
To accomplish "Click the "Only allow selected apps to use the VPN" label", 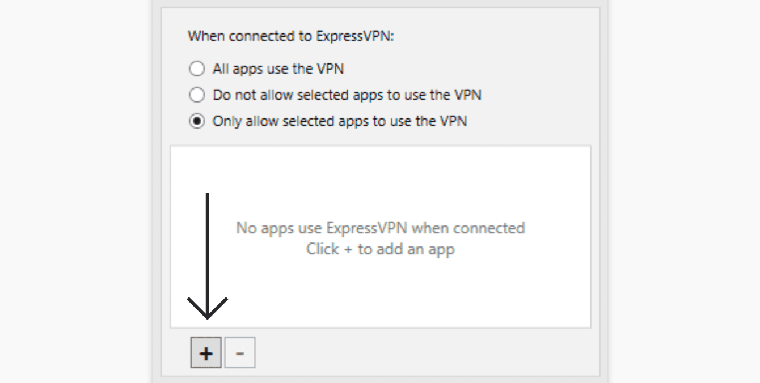I will [340, 121].
